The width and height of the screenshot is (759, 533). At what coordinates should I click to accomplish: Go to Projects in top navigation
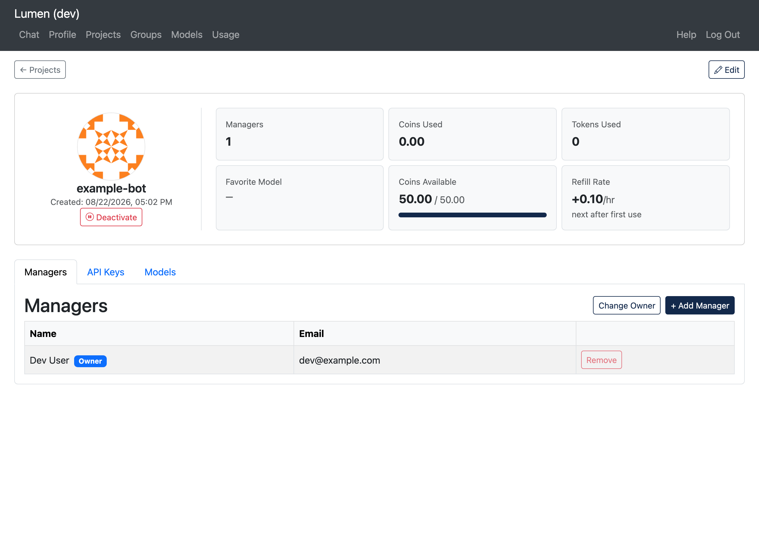[103, 35]
